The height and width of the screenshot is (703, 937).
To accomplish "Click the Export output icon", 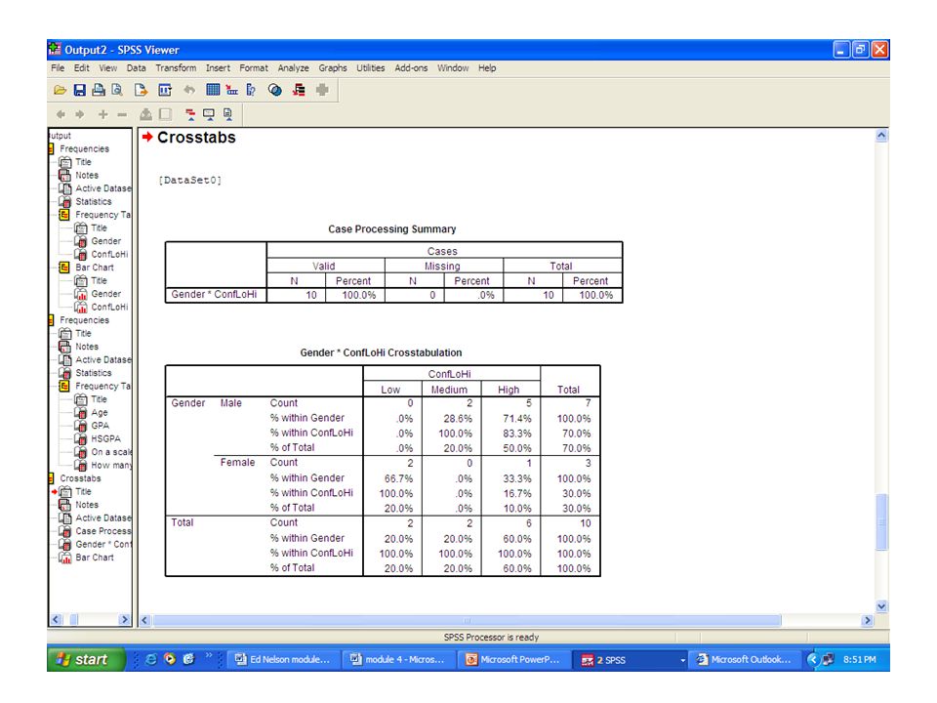I will 141,90.
